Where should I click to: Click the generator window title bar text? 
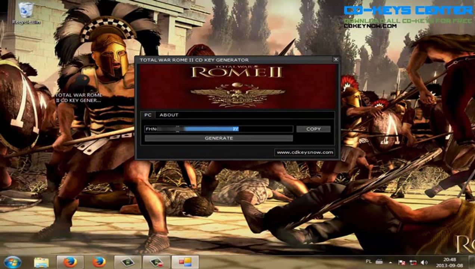pyautogui.click(x=194, y=60)
